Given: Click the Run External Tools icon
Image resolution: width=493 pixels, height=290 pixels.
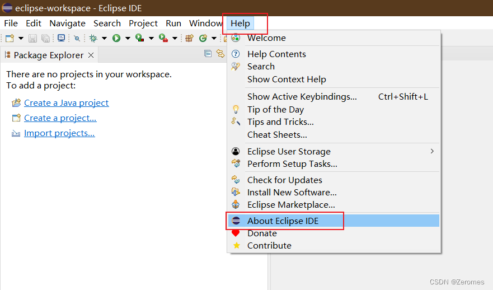Looking at the screenshot, I should (x=163, y=39).
